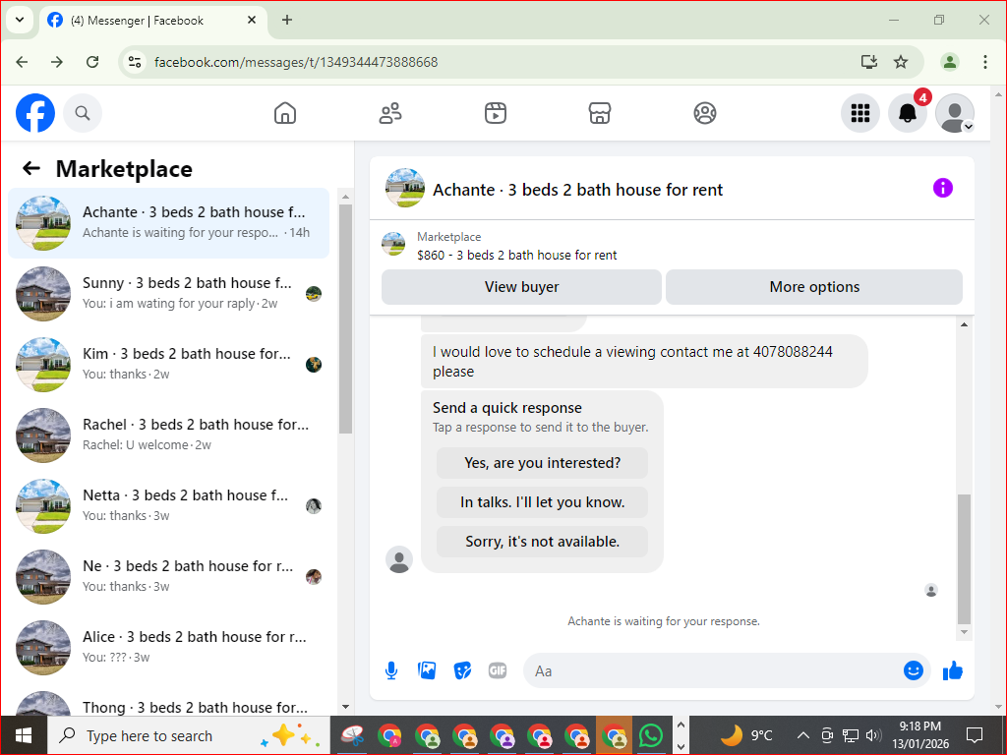Click the More options button
This screenshot has width=1007, height=755.
[814, 287]
